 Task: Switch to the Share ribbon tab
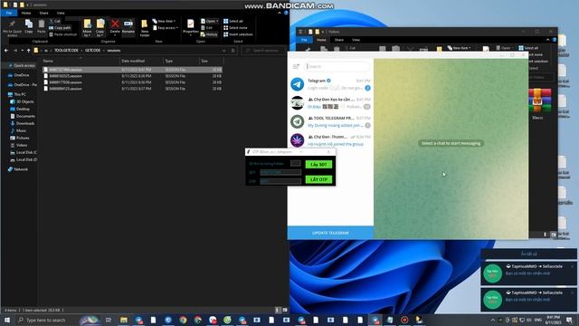[x=43, y=13]
